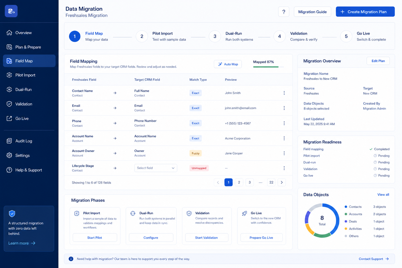Expand the pagination ellipsis

[x=260, y=182]
